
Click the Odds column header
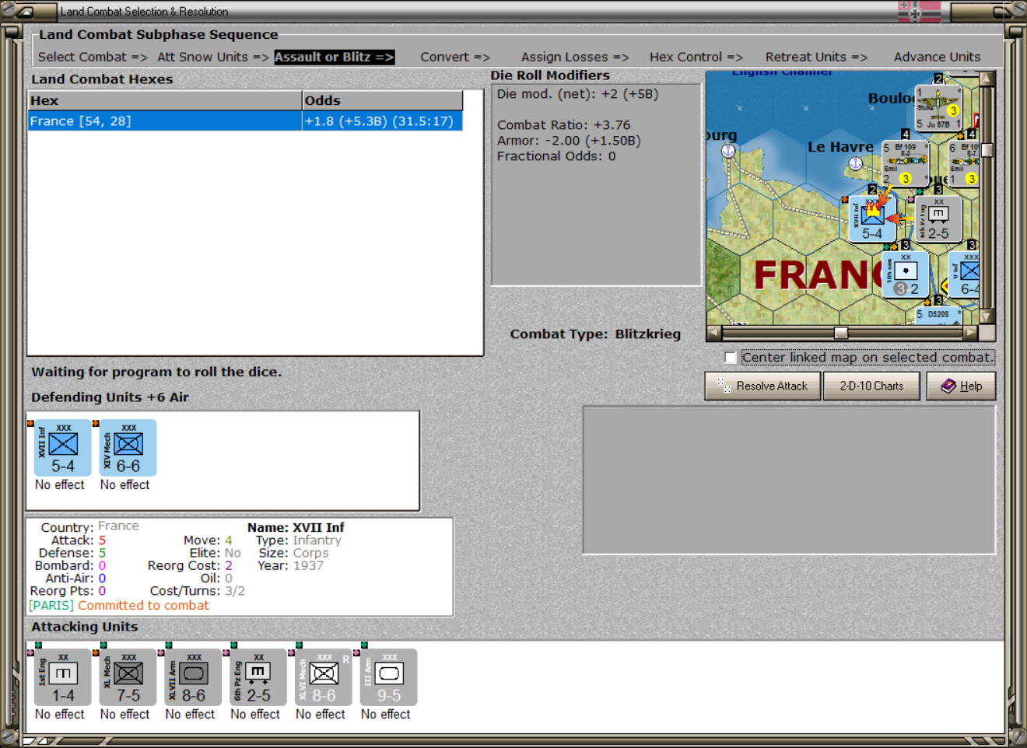pos(383,100)
